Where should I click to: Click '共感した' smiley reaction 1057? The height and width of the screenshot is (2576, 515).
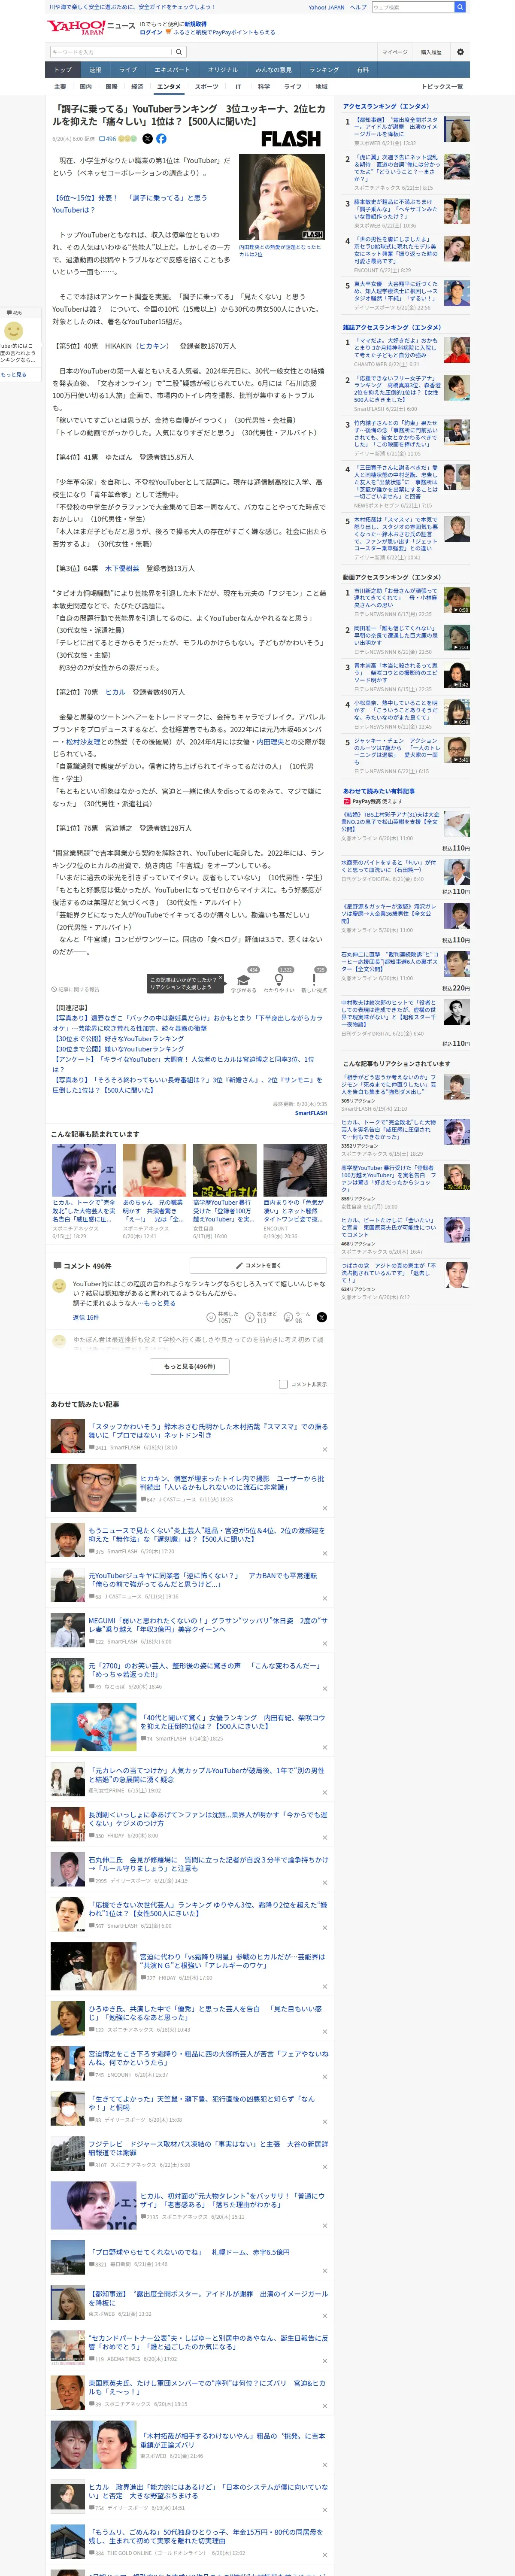coord(222,1317)
